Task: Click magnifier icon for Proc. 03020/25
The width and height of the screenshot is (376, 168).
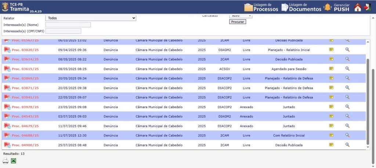Action: 347,49
